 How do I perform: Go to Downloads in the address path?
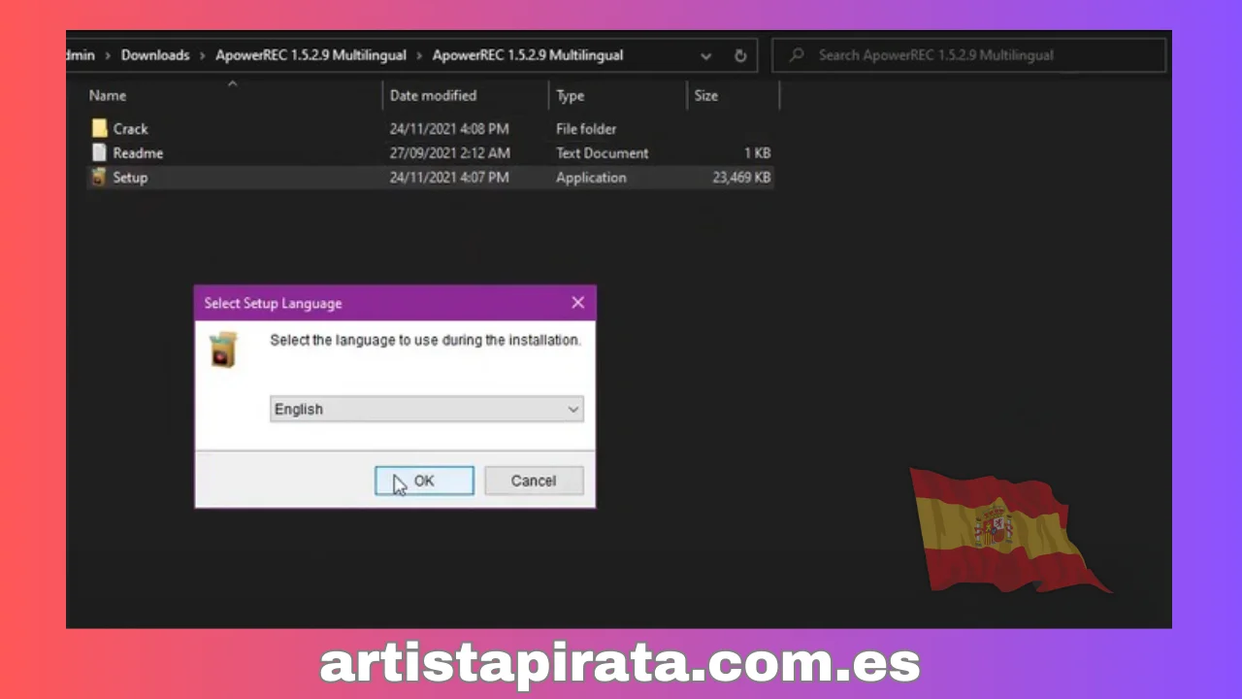pos(155,55)
